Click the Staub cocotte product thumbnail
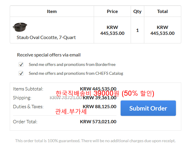191x154 pixels. (x=20, y=27)
